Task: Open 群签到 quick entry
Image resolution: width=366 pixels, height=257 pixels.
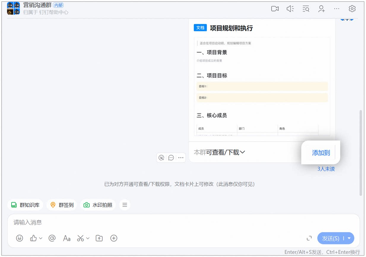Action: (62, 205)
